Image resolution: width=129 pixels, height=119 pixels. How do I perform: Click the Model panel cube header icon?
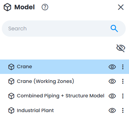tap(7, 7)
